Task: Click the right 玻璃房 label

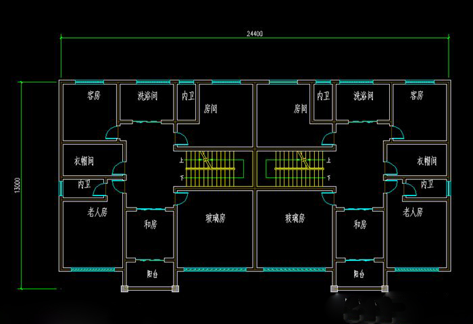Action: point(295,218)
